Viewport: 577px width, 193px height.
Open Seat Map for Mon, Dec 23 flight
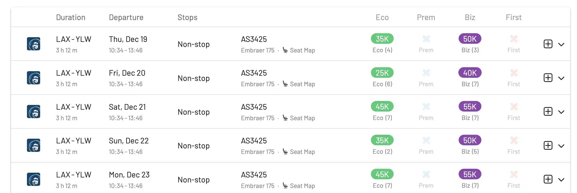pos(299,186)
